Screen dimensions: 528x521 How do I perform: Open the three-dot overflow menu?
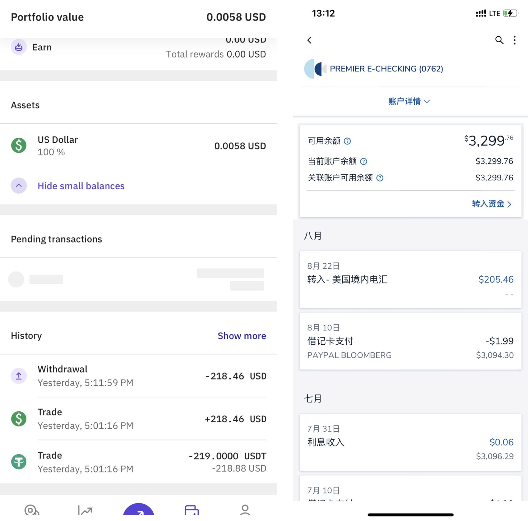coord(515,40)
